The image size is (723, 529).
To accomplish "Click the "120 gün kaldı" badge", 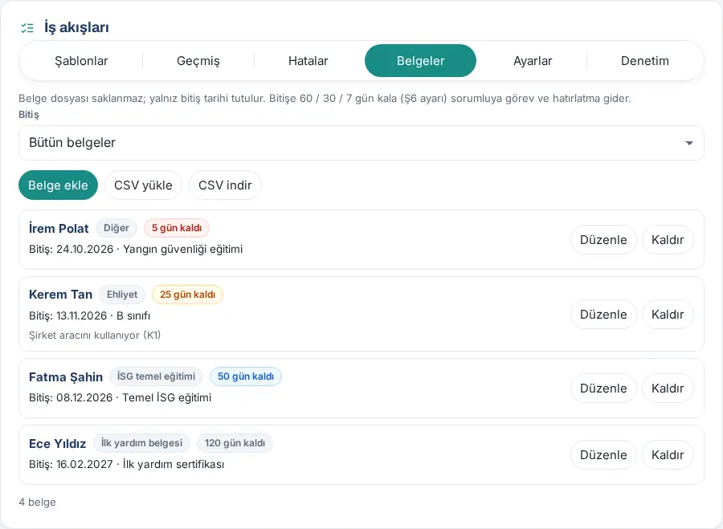I will [235, 443].
